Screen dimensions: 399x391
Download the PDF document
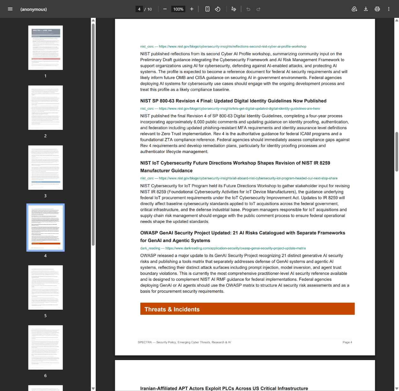point(366,9)
